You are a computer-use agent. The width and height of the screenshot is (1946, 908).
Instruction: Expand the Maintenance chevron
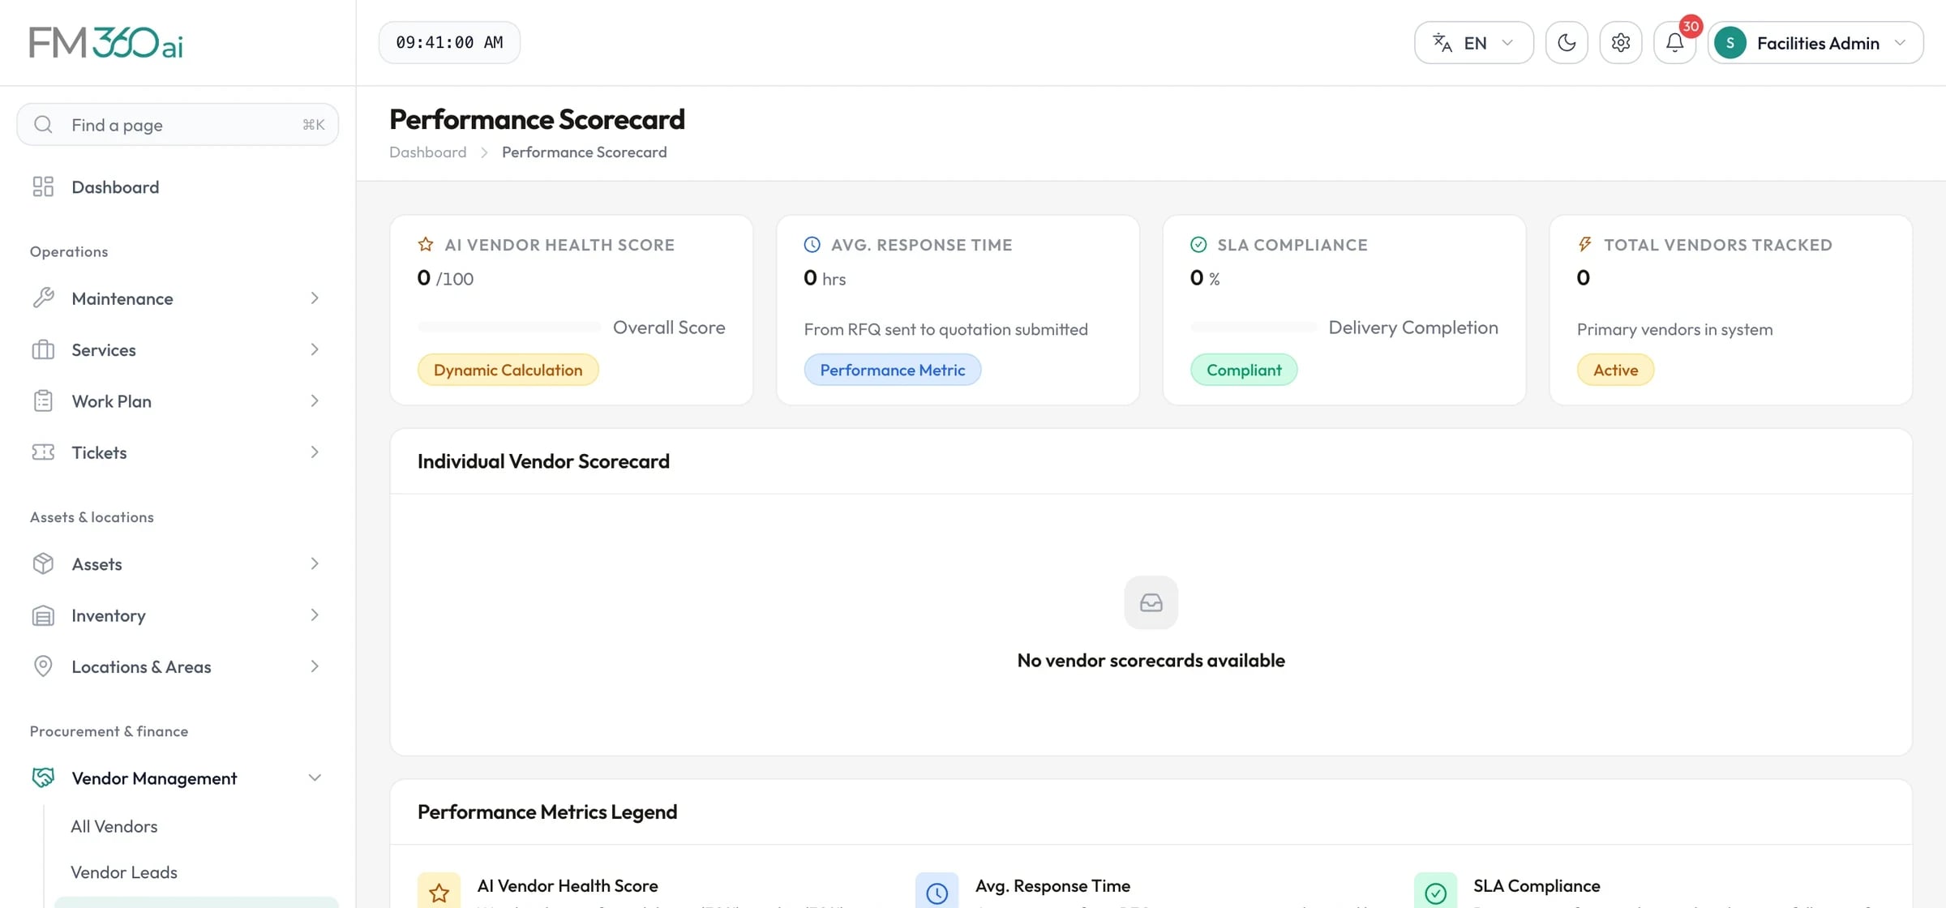[x=315, y=298]
